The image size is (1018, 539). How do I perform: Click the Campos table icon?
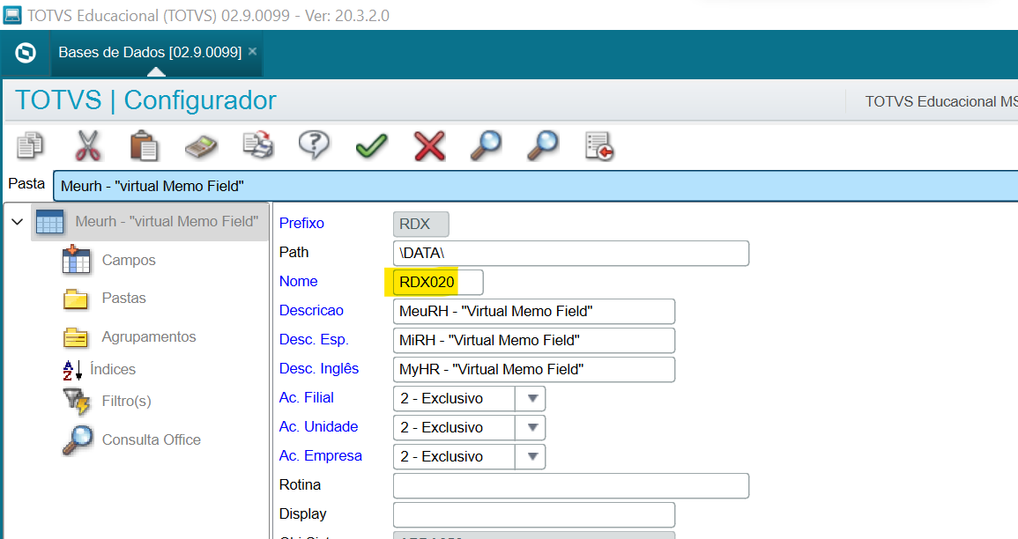tap(77, 260)
